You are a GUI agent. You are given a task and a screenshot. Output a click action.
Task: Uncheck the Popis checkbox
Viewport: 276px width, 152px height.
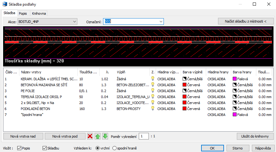click(x=19, y=148)
